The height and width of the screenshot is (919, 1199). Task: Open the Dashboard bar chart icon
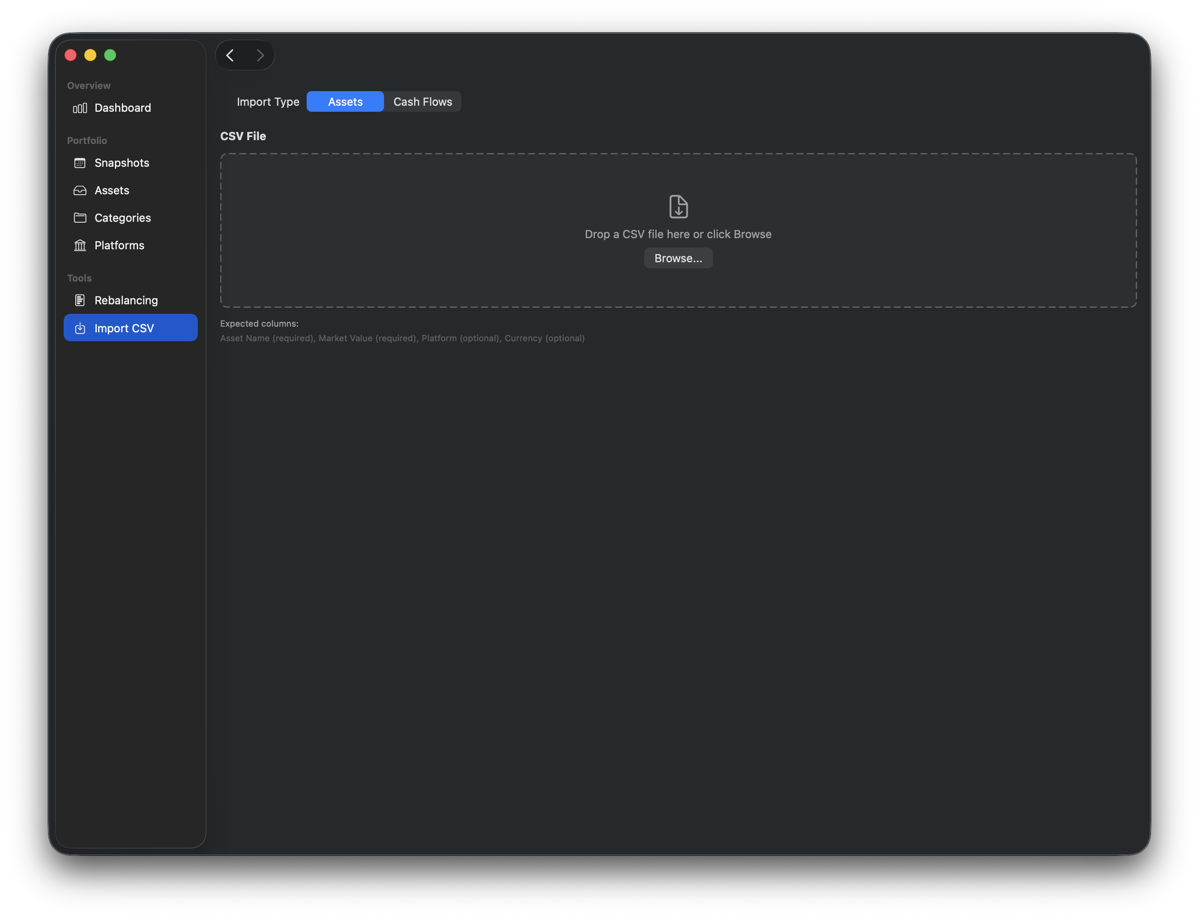coord(80,108)
